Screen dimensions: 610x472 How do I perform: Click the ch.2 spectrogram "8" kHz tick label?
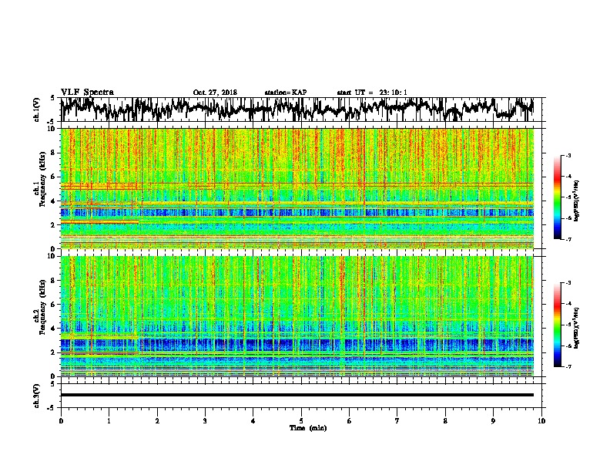(x=54, y=281)
